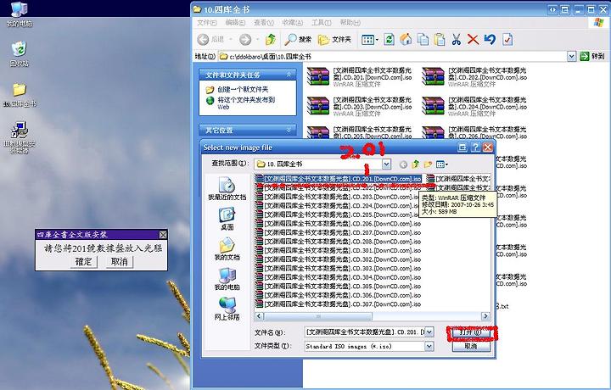Open the view menu dropdown in dialog toolbar

[442, 164]
